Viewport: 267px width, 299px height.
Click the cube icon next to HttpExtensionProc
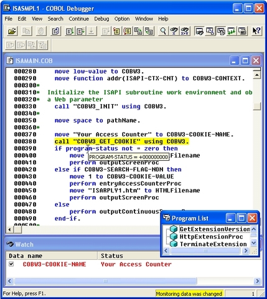click(x=174, y=236)
